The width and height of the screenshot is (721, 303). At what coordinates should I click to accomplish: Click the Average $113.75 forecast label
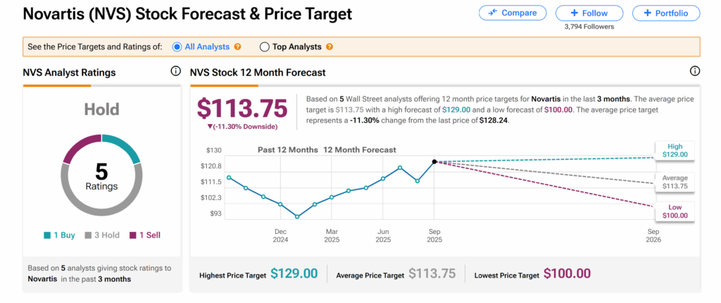tap(674, 182)
